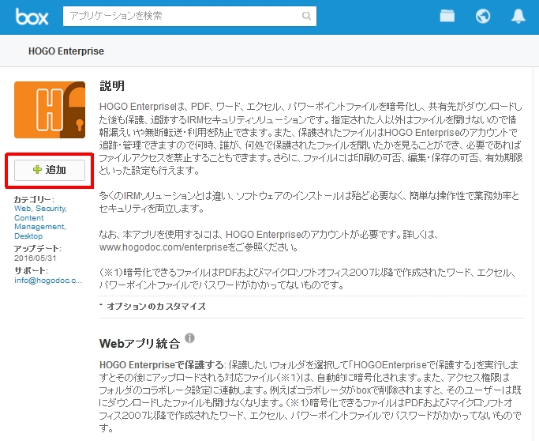Open the Security category link
Image resolution: width=539 pixels, height=441 pixels.
(51, 209)
